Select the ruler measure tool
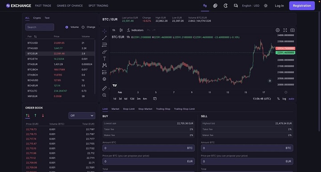This screenshot has width=321, height=172. (x=105, y=88)
